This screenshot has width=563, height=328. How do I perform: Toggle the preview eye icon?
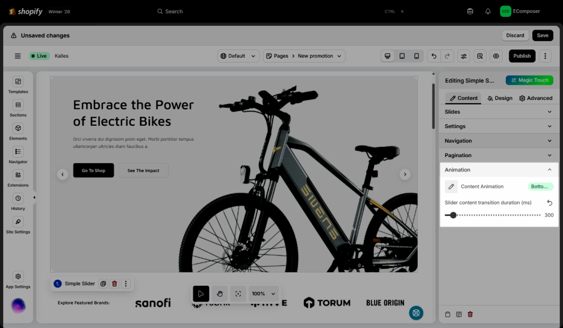(x=496, y=56)
